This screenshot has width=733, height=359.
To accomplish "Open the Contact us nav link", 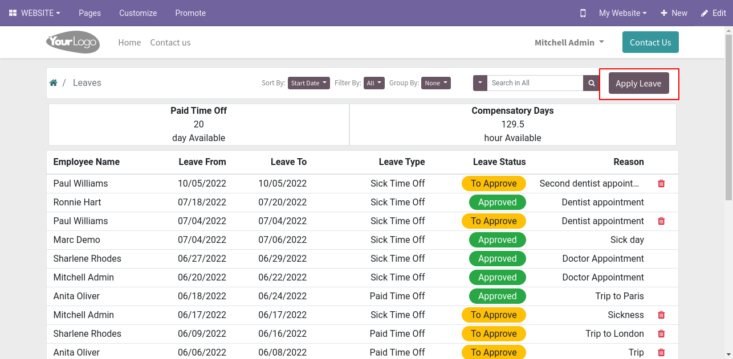I will point(170,43).
